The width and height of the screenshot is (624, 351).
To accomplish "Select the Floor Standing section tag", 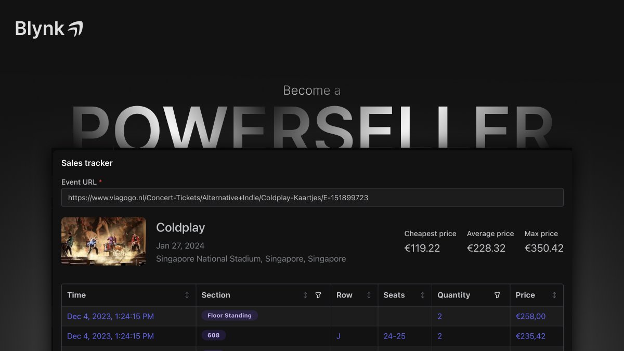I will coord(229,316).
